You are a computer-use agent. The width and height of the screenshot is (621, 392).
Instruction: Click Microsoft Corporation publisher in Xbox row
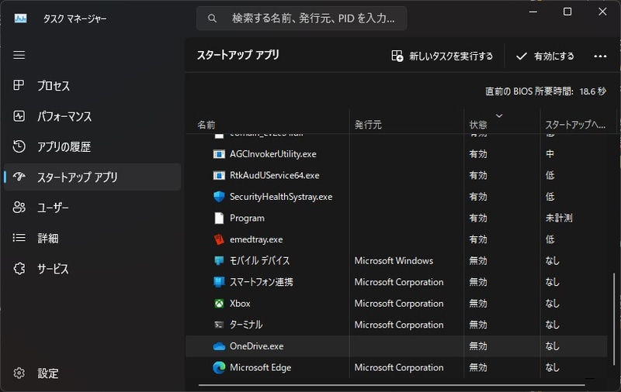(x=399, y=304)
